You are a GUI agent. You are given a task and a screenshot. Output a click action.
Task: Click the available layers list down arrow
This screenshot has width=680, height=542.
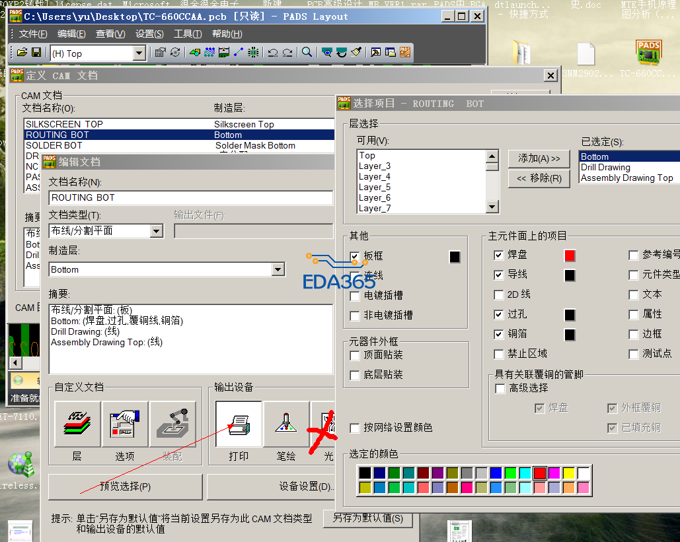[492, 207]
